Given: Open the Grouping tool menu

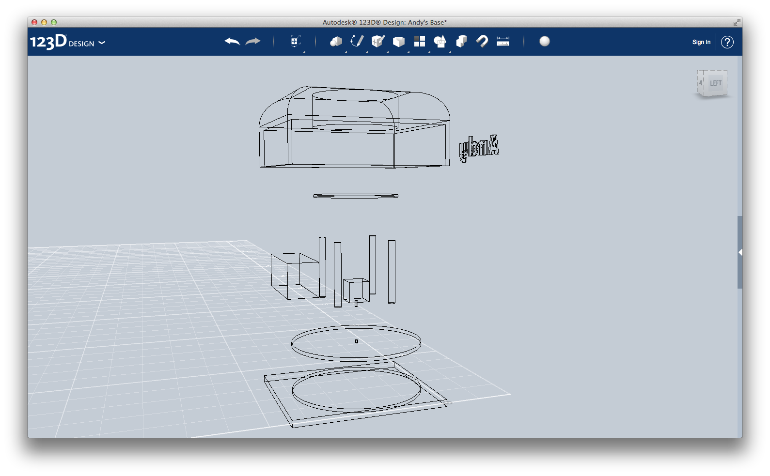Looking at the screenshot, I should 440,42.
